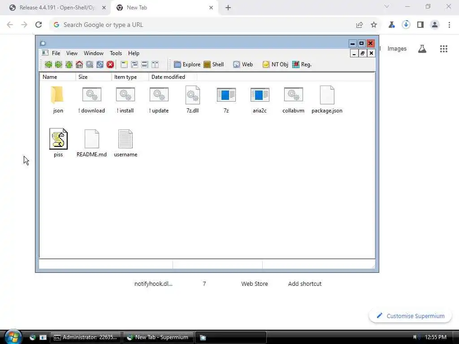
Task: Open the Google apps grid
Action: pyautogui.click(x=444, y=49)
